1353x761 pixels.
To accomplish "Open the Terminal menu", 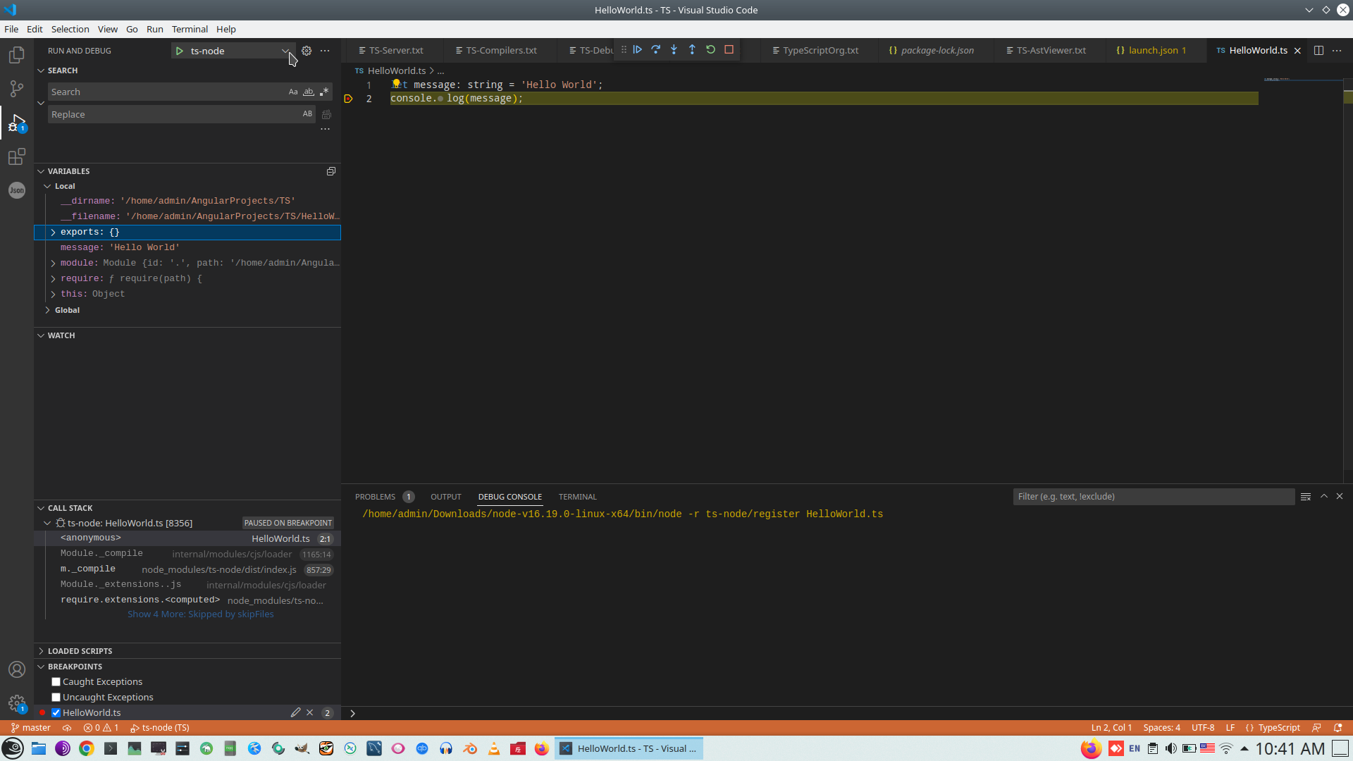I will coord(190,29).
